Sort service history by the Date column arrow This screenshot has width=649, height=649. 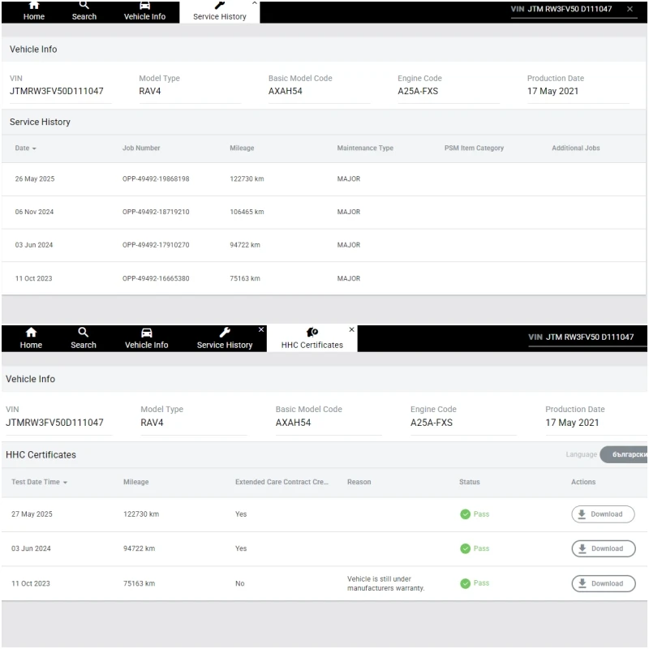tap(34, 149)
